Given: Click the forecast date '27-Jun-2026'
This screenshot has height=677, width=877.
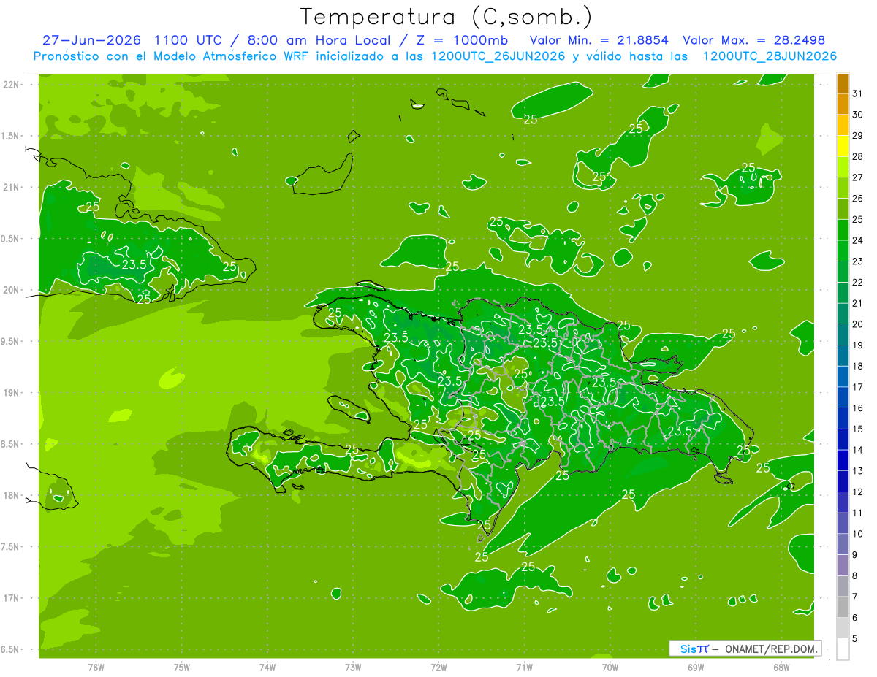Looking at the screenshot, I should point(91,40).
